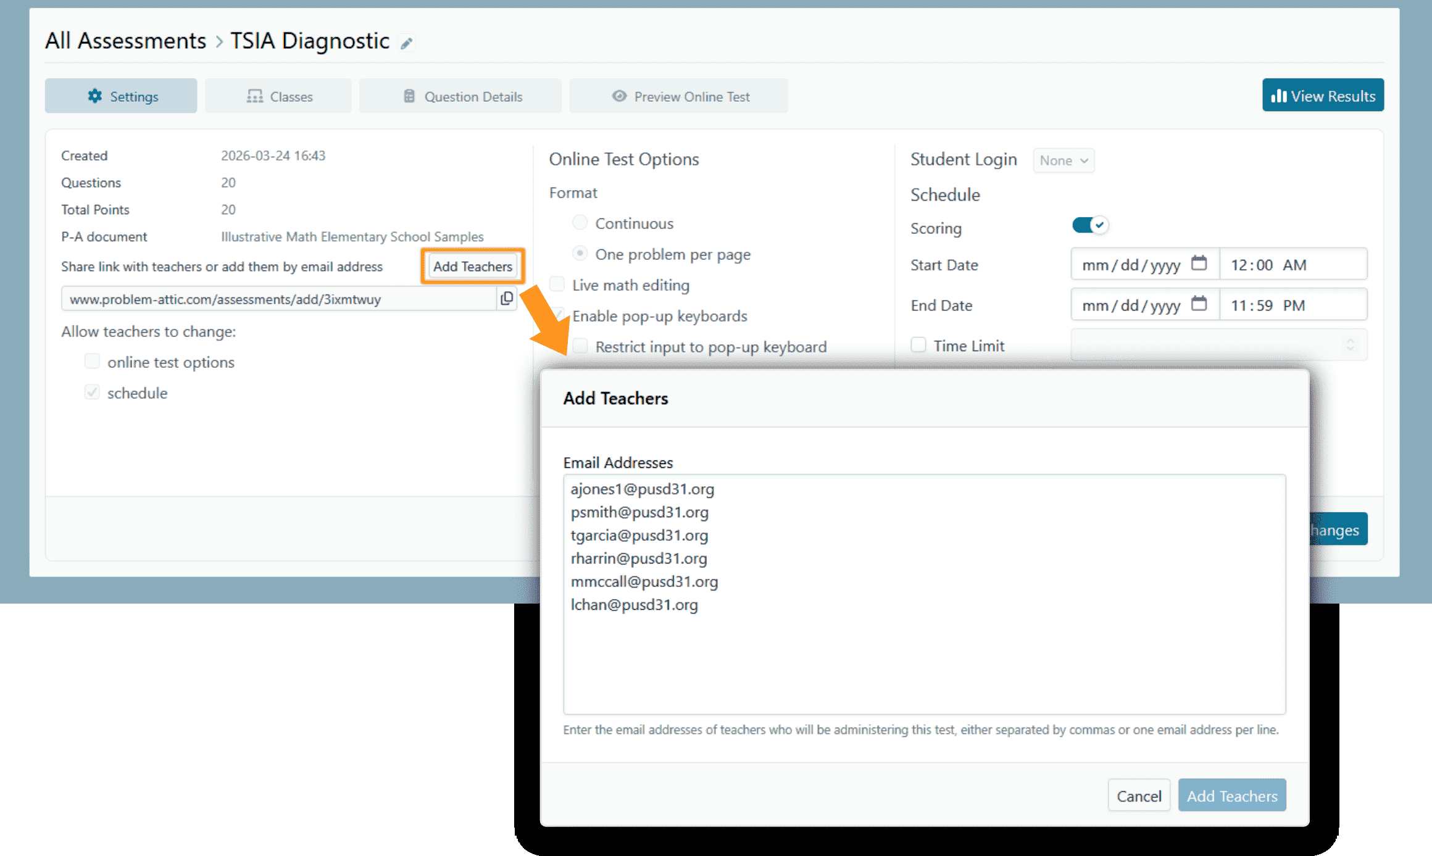
Task: Open the Start Date calendar picker icon
Action: coord(1199,264)
